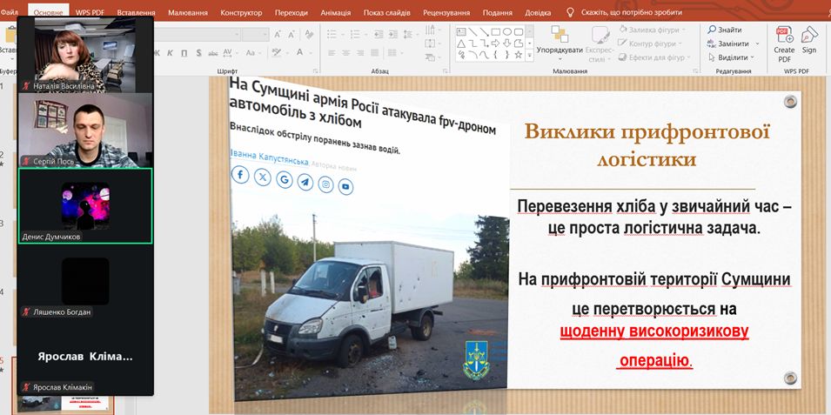Image resolution: width=831 pixels, height=415 pixels.
Task: Toggle strikethrough text formatting
Action: tap(214, 53)
